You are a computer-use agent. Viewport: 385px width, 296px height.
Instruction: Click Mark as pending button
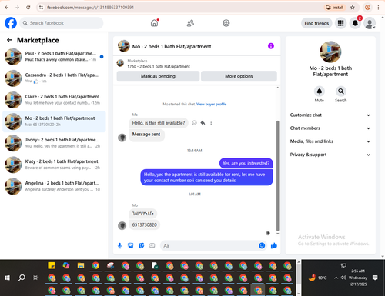click(x=158, y=76)
